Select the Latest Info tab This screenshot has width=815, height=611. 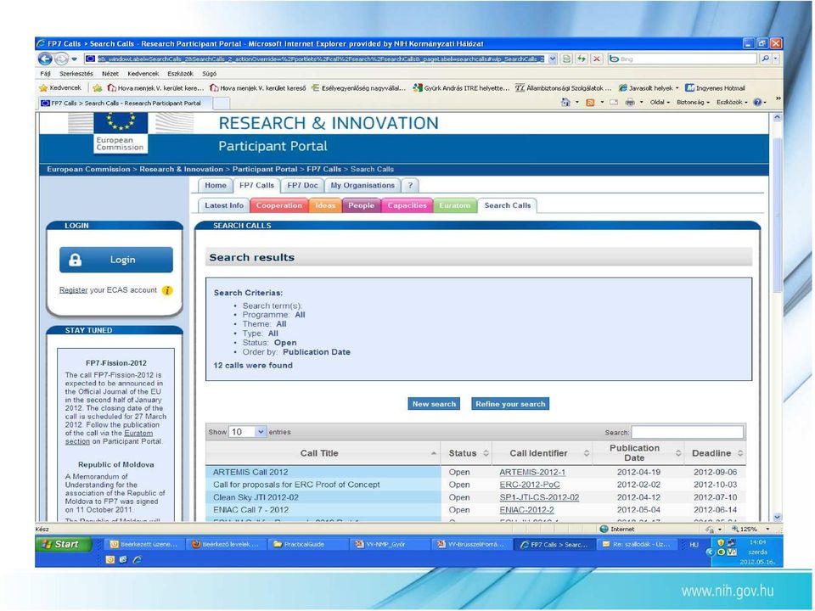point(224,205)
